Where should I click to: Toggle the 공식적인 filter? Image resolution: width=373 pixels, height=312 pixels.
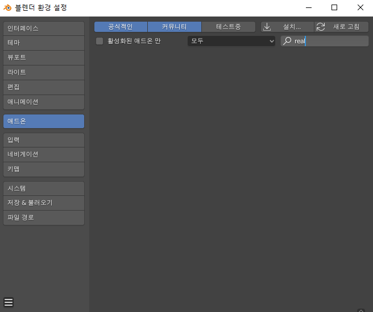point(121,27)
